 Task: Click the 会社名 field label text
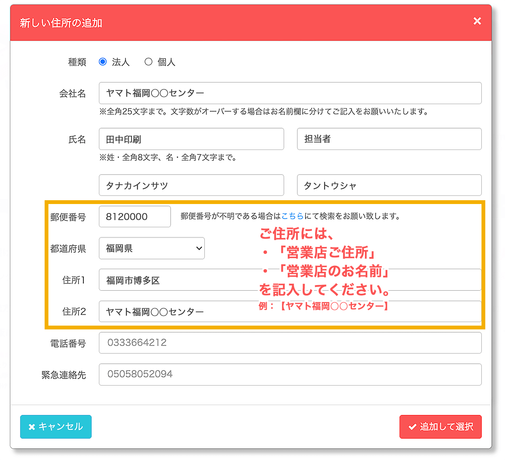72,94
